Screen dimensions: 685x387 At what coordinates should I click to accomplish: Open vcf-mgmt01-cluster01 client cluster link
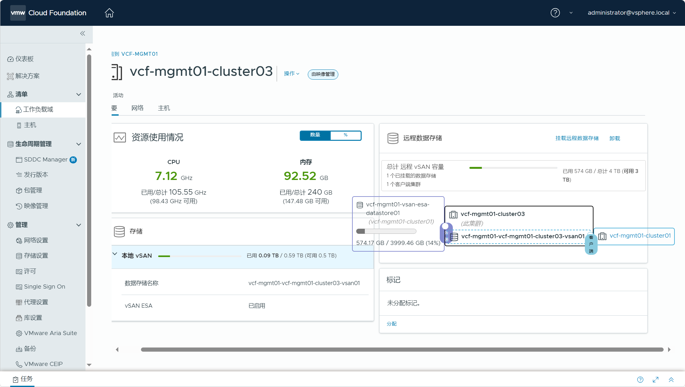[x=640, y=236]
